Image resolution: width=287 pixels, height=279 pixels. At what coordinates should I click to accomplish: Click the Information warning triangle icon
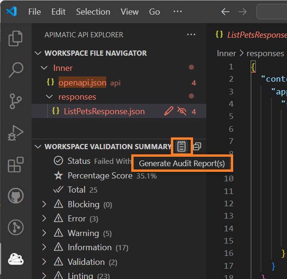pos(59,247)
